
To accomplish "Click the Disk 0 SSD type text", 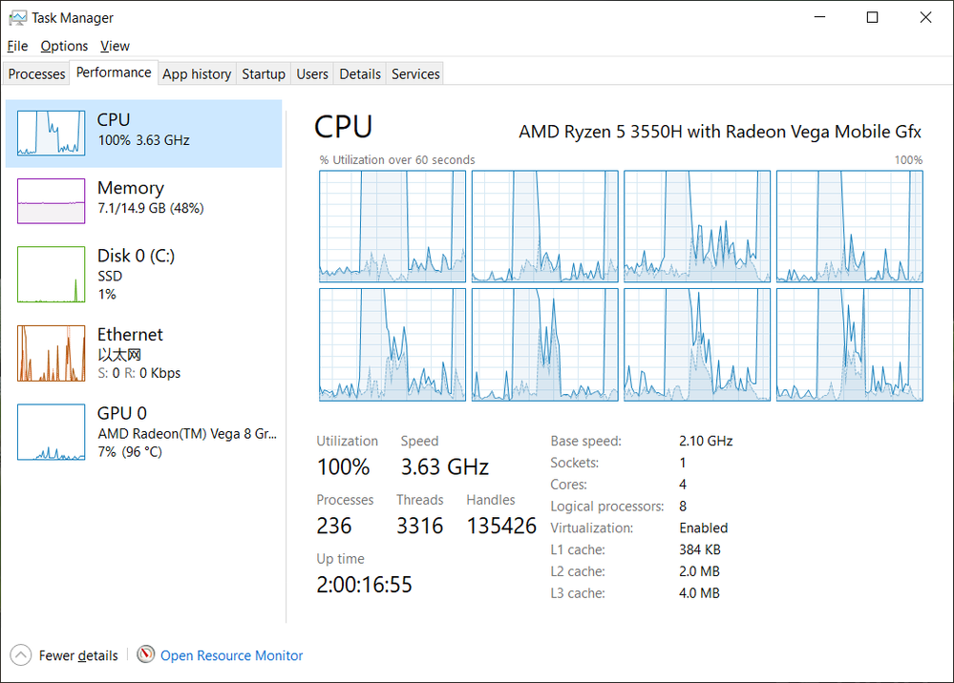I will tap(110, 277).
